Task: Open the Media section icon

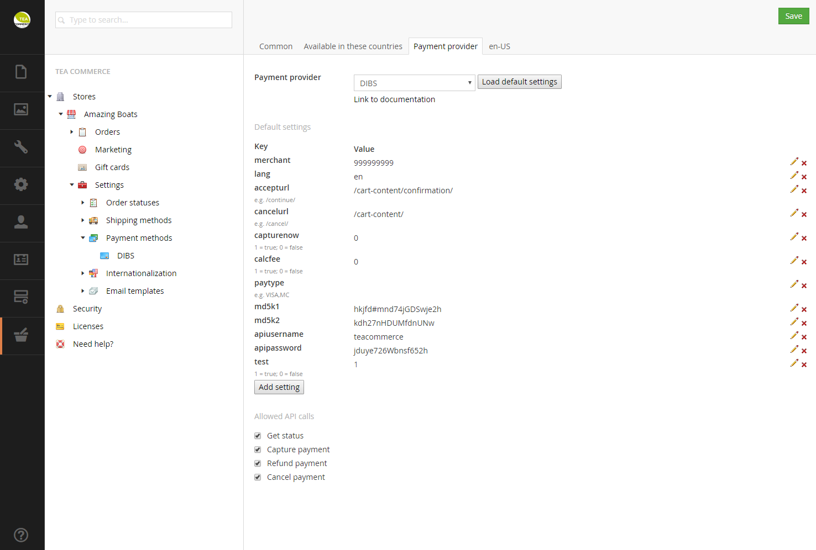Action: tap(21, 110)
